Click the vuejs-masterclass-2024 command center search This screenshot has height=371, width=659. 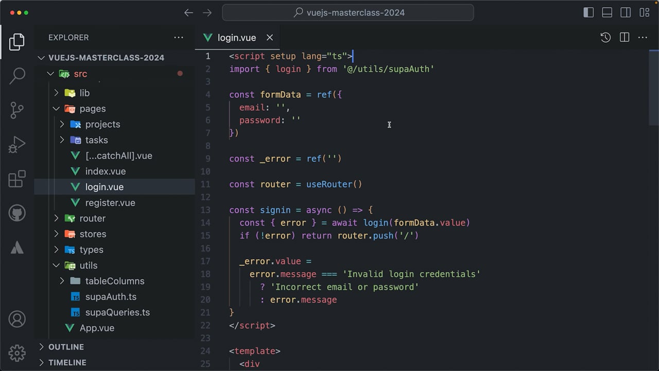click(x=348, y=13)
